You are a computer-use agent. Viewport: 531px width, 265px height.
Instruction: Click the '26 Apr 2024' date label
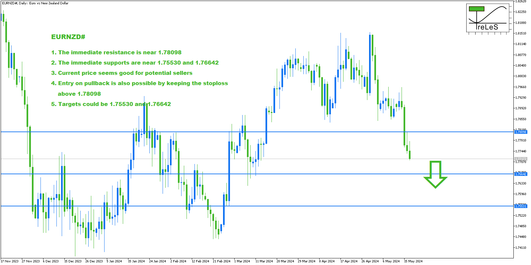coord(370,261)
